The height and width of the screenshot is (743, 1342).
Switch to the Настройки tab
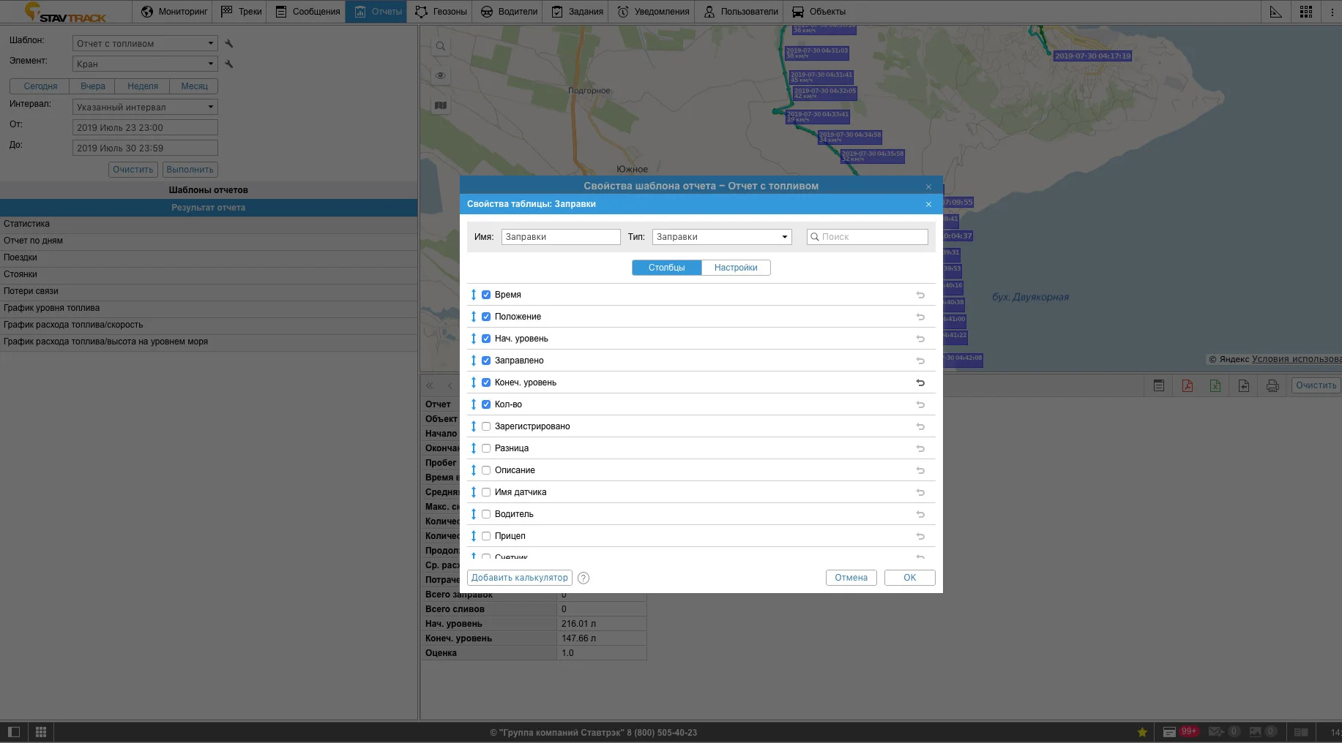coord(735,268)
